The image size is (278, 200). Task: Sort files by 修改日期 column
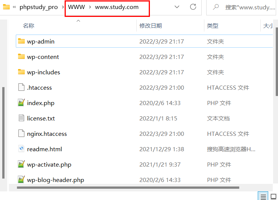click(x=151, y=26)
